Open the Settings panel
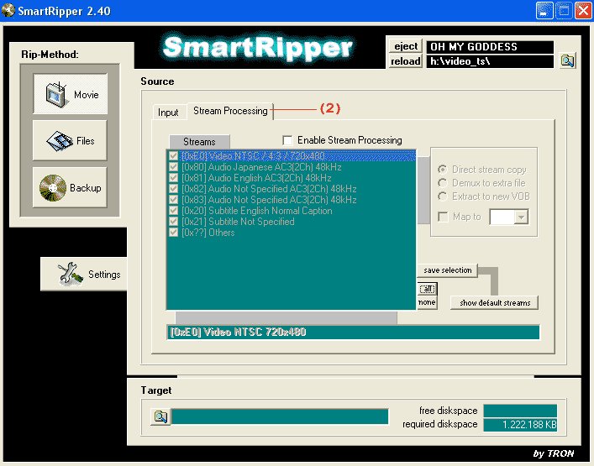594x466 pixels. point(84,274)
